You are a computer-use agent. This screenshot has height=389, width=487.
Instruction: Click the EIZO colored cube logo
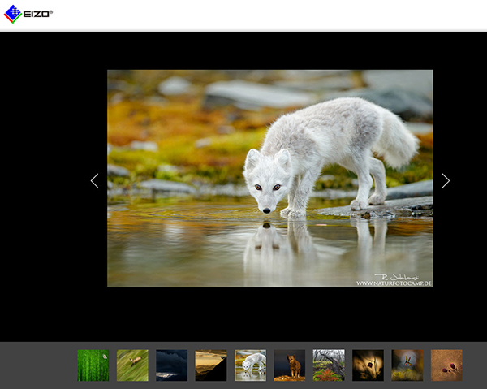(13, 13)
